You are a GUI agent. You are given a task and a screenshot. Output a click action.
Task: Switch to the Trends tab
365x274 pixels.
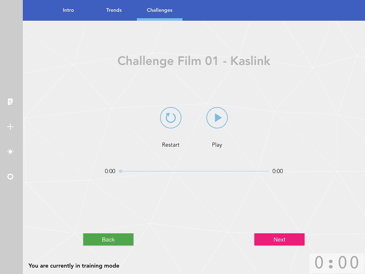114,10
